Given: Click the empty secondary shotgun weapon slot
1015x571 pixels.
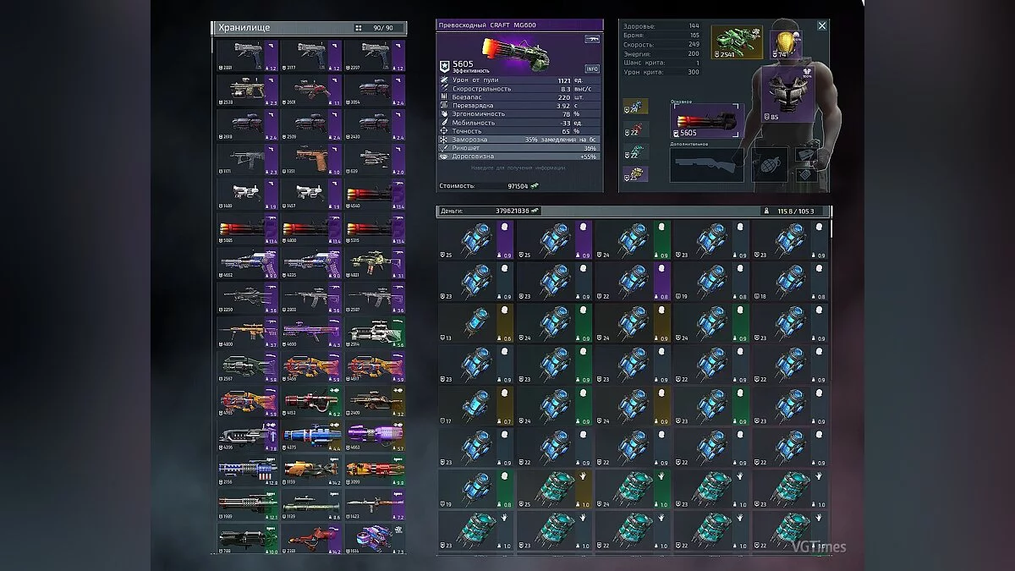Looking at the screenshot, I should 707,166.
